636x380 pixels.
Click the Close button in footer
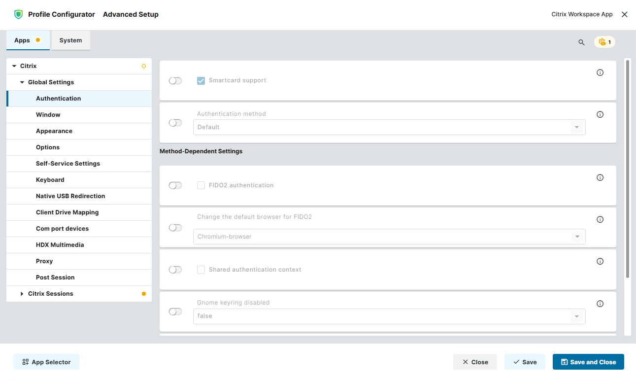pos(475,362)
